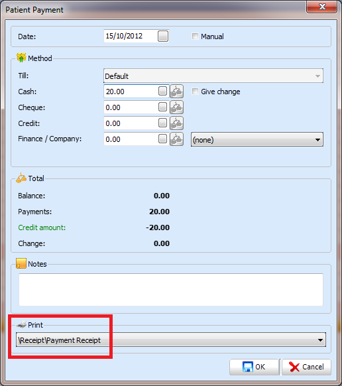Confirm payment with the OK button
The image size is (342, 386).
coord(254,367)
